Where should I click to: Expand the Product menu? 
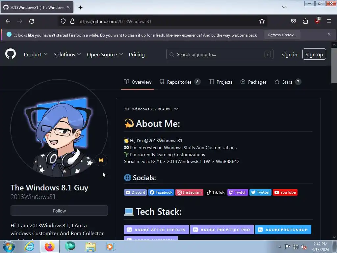(x=36, y=55)
